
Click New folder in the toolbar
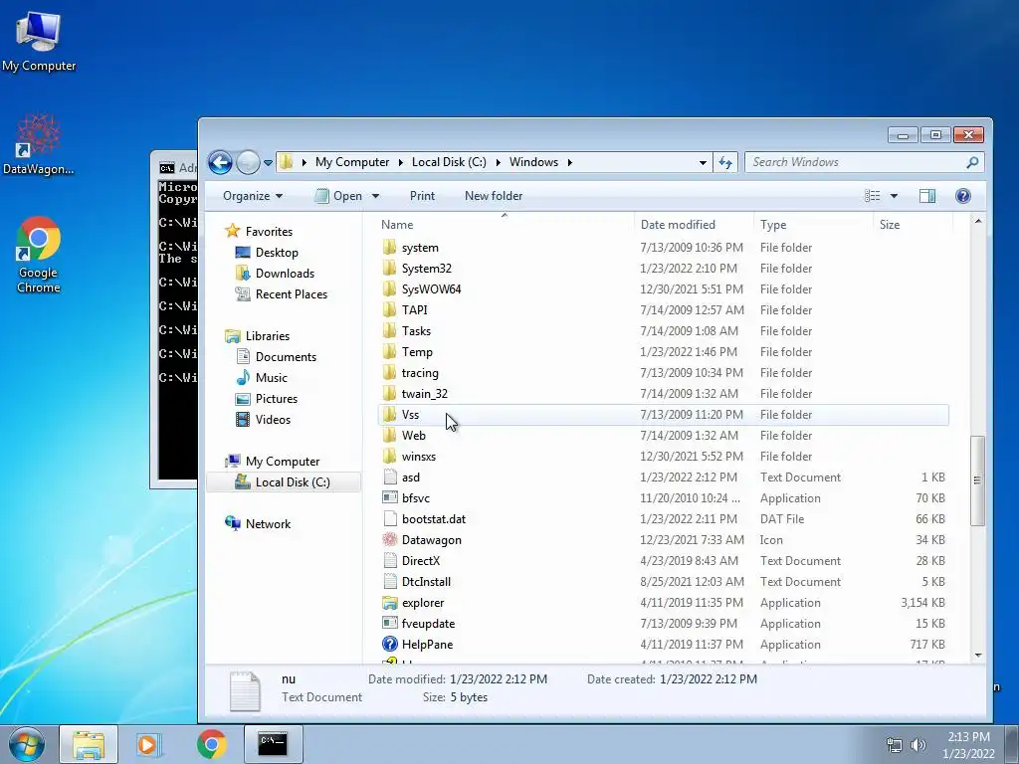click(494, 196)
